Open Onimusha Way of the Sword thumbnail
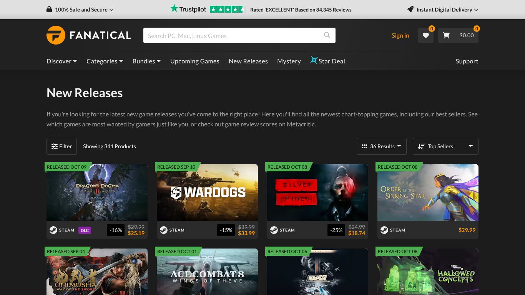Screen dimensions: 525x295 coord(97,272)
